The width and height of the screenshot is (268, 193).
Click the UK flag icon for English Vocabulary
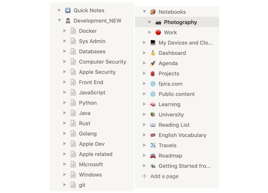coord(153,135)
